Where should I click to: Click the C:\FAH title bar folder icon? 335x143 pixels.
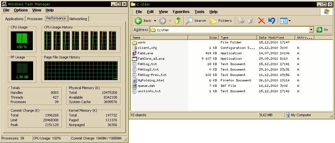(x=133, y=4)
